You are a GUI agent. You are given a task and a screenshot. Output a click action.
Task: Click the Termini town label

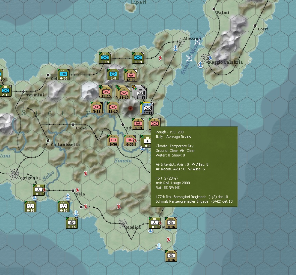click(35, 95)
